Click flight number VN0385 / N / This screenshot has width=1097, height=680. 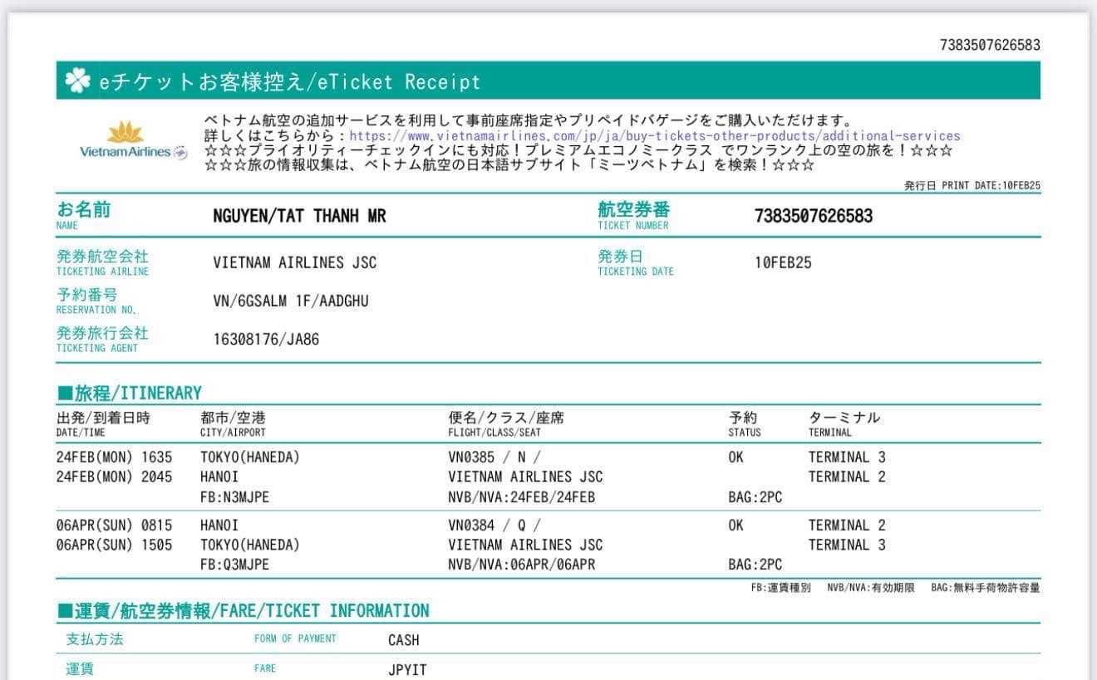[x=494, y=457]
